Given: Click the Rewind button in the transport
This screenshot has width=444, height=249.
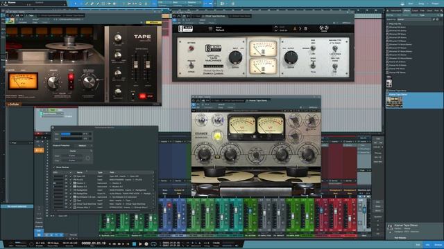Looking at the screenshot, I should [x=114, y=244].
